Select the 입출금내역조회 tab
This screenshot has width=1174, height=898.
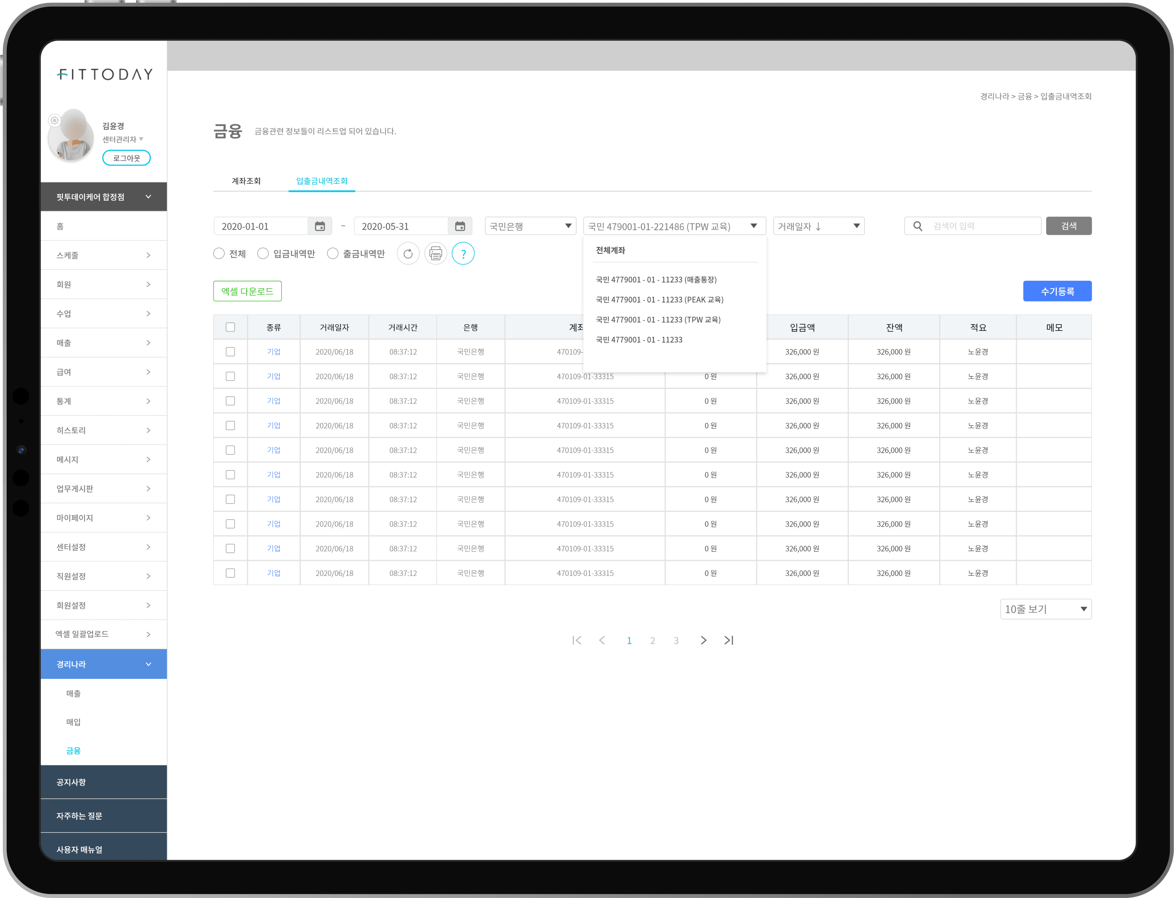(322, 181)
